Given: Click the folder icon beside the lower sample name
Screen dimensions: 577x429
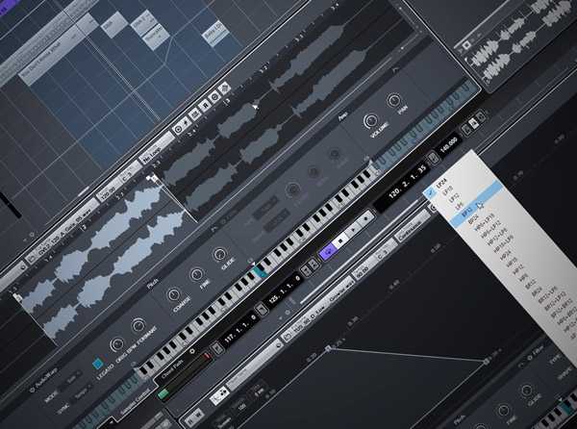Looking at the screenshot, I should [x=288, y=336].
